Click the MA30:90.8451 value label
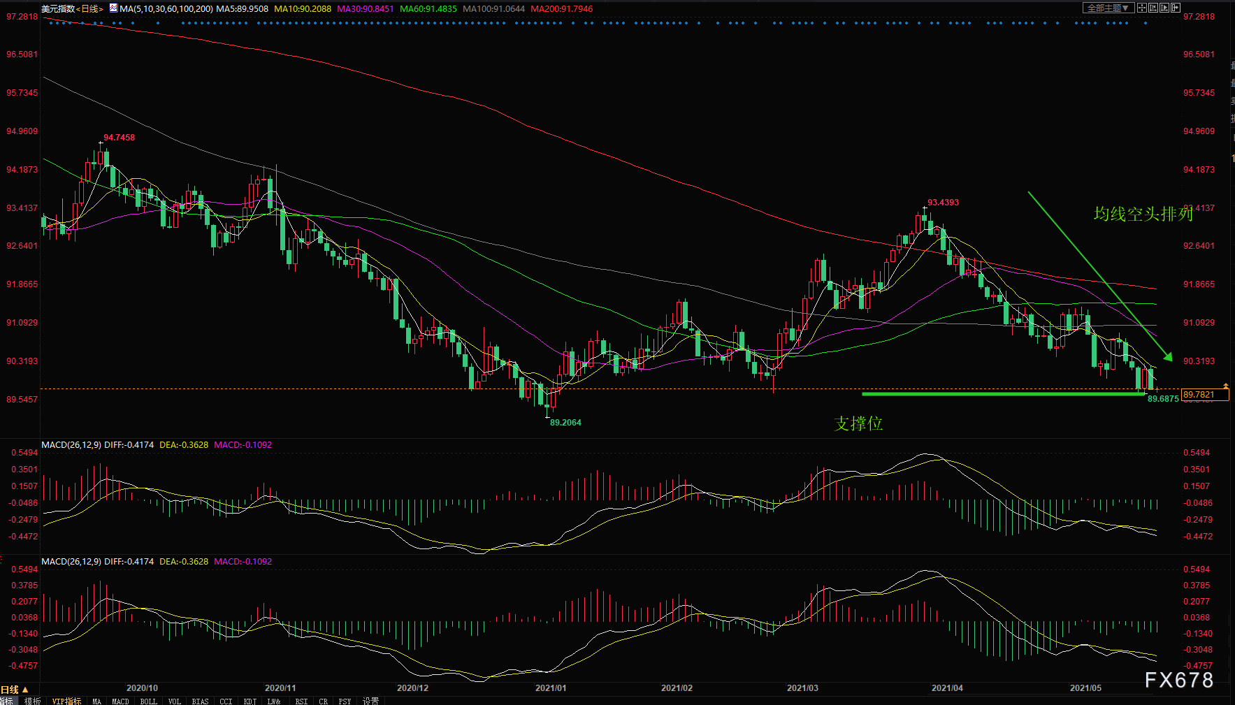This screenshot has width=1235, height=705. pos(365,8)
